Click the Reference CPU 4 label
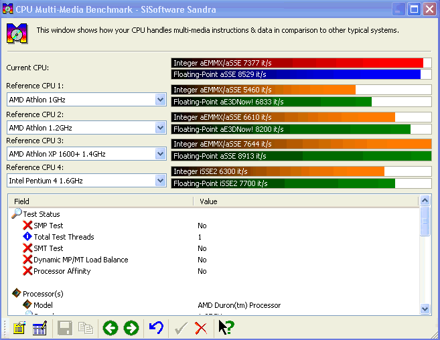440x340 pixels. coord(35,167)
